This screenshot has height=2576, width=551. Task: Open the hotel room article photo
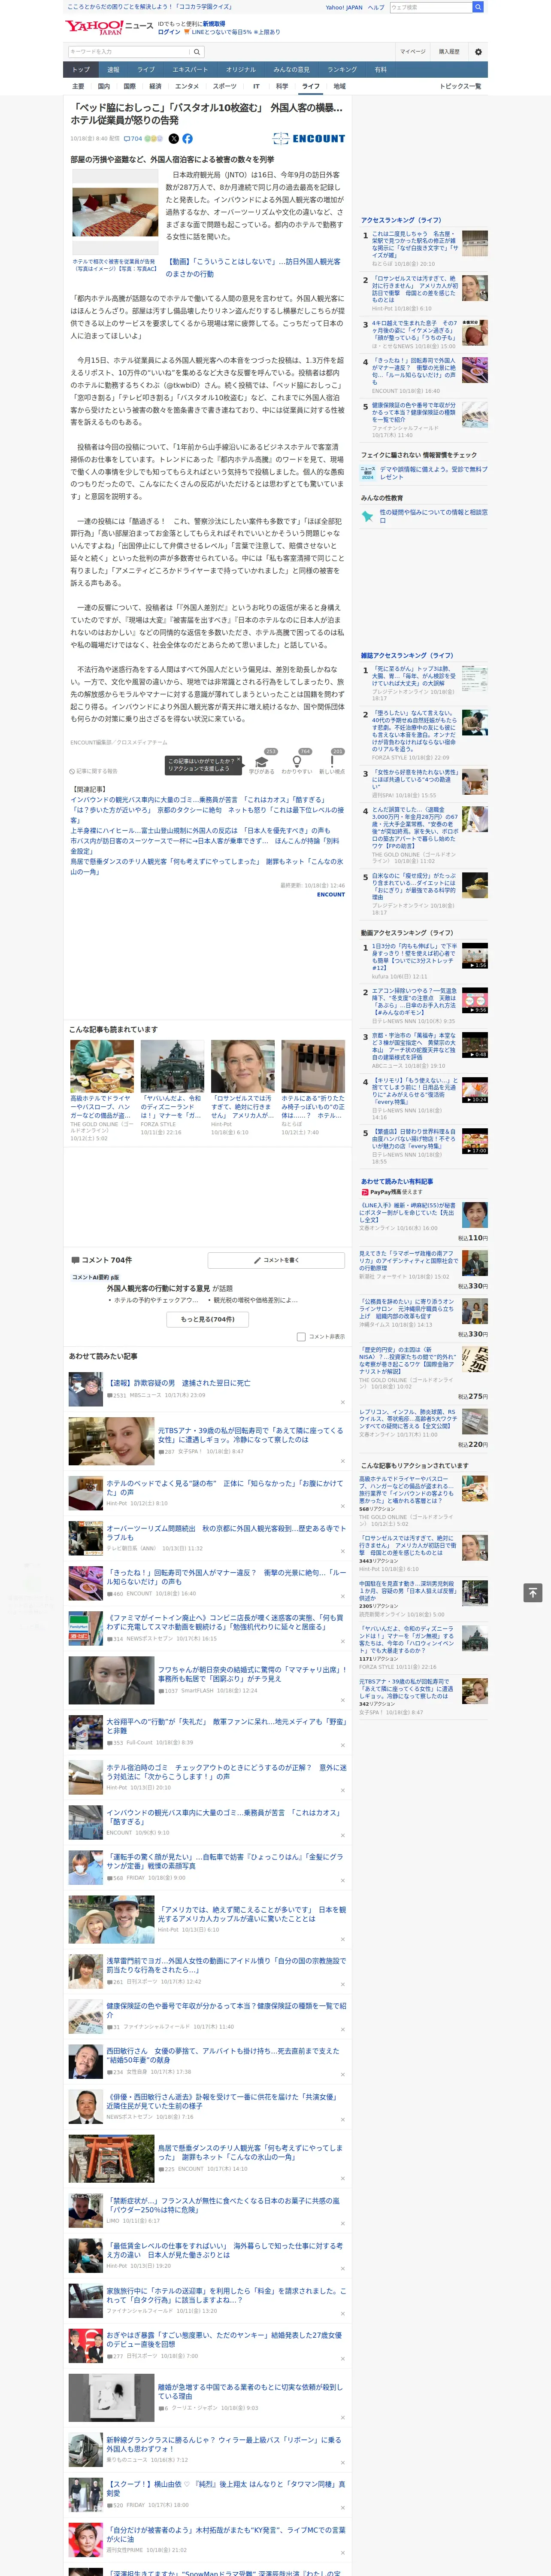click(115, 213)
